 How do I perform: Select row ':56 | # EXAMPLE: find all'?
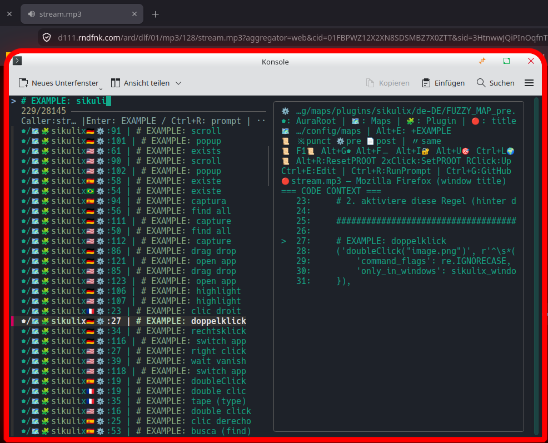[126, 211]
